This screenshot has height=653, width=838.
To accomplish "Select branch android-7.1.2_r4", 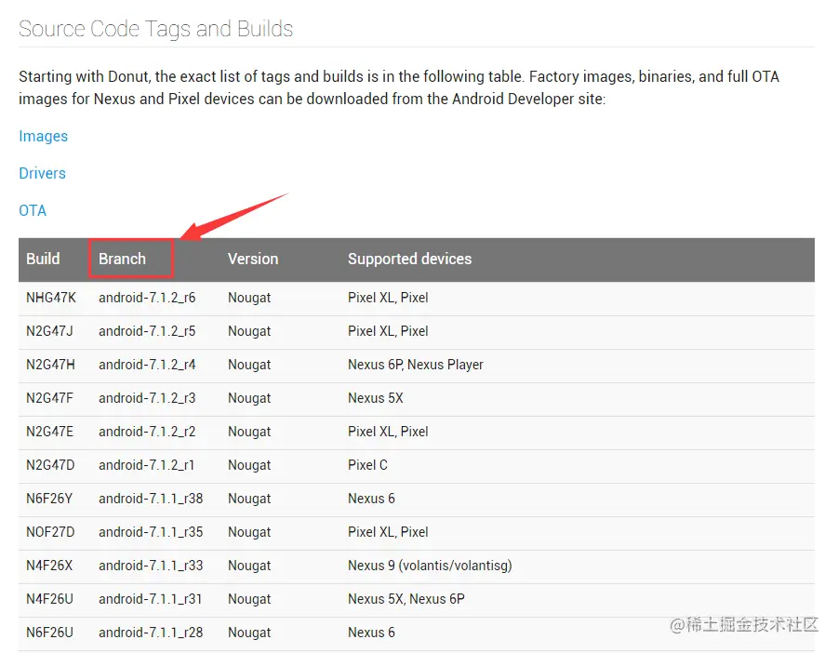I will (x=147, y=365).
